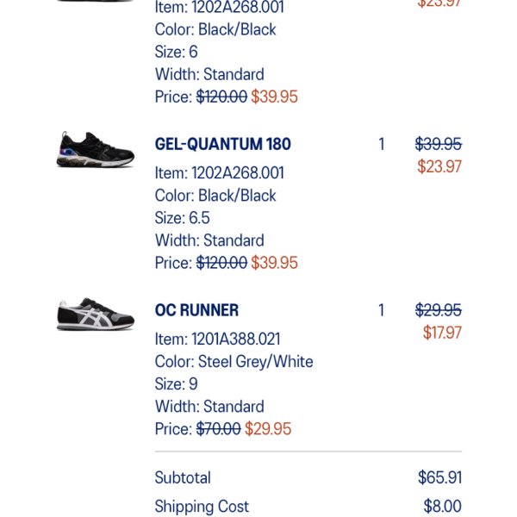This screenshot has width=517, height=517.
Task: Click the $17.97 discounted OC RUNNER price
Action: [x=442, y=333]
